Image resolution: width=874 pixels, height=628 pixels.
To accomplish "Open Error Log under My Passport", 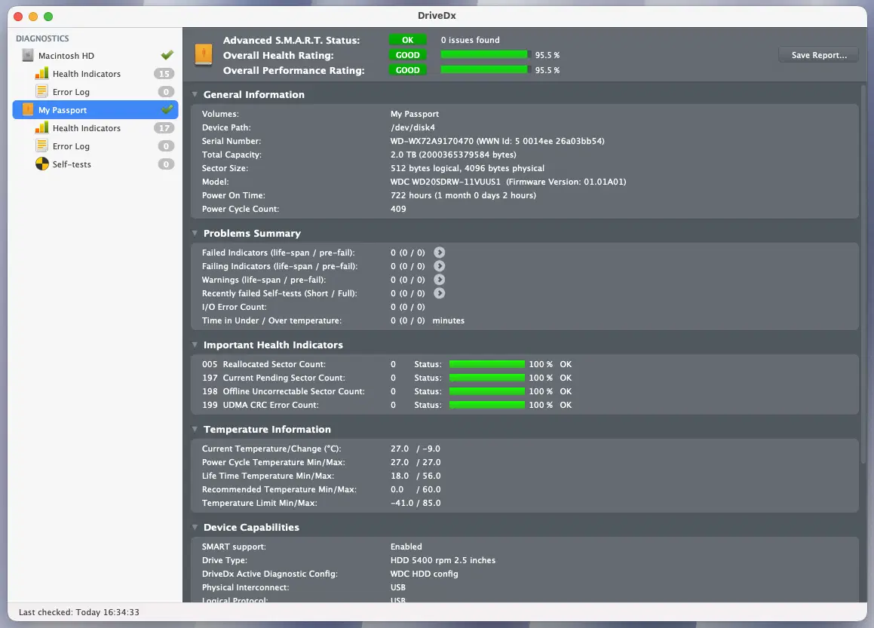I will click(x=95, y=146).
